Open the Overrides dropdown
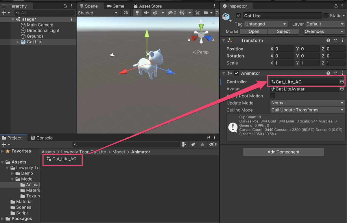 pos(324,31)
